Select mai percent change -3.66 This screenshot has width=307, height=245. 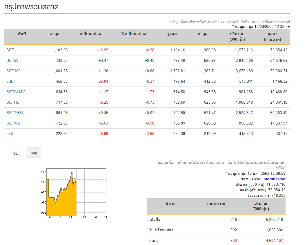(x=150, y=134)
